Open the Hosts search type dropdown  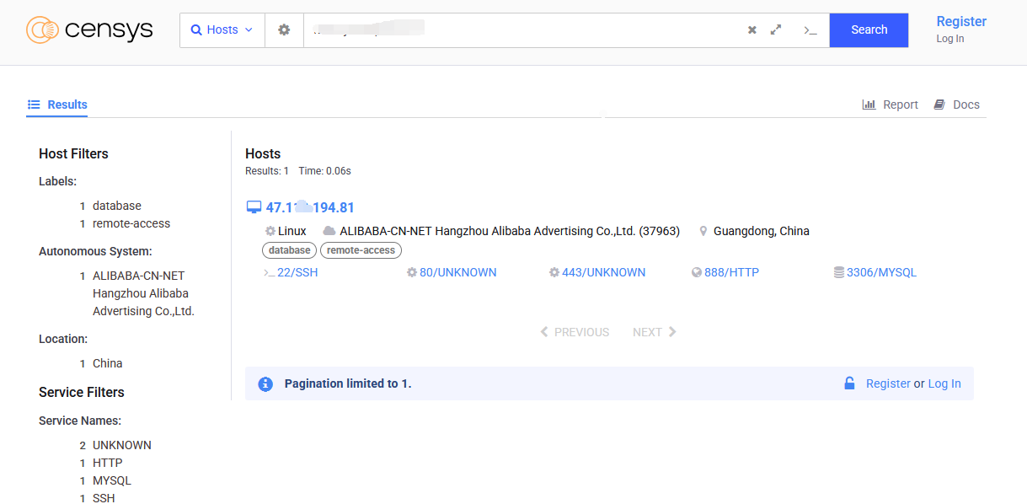coord(222,29)
